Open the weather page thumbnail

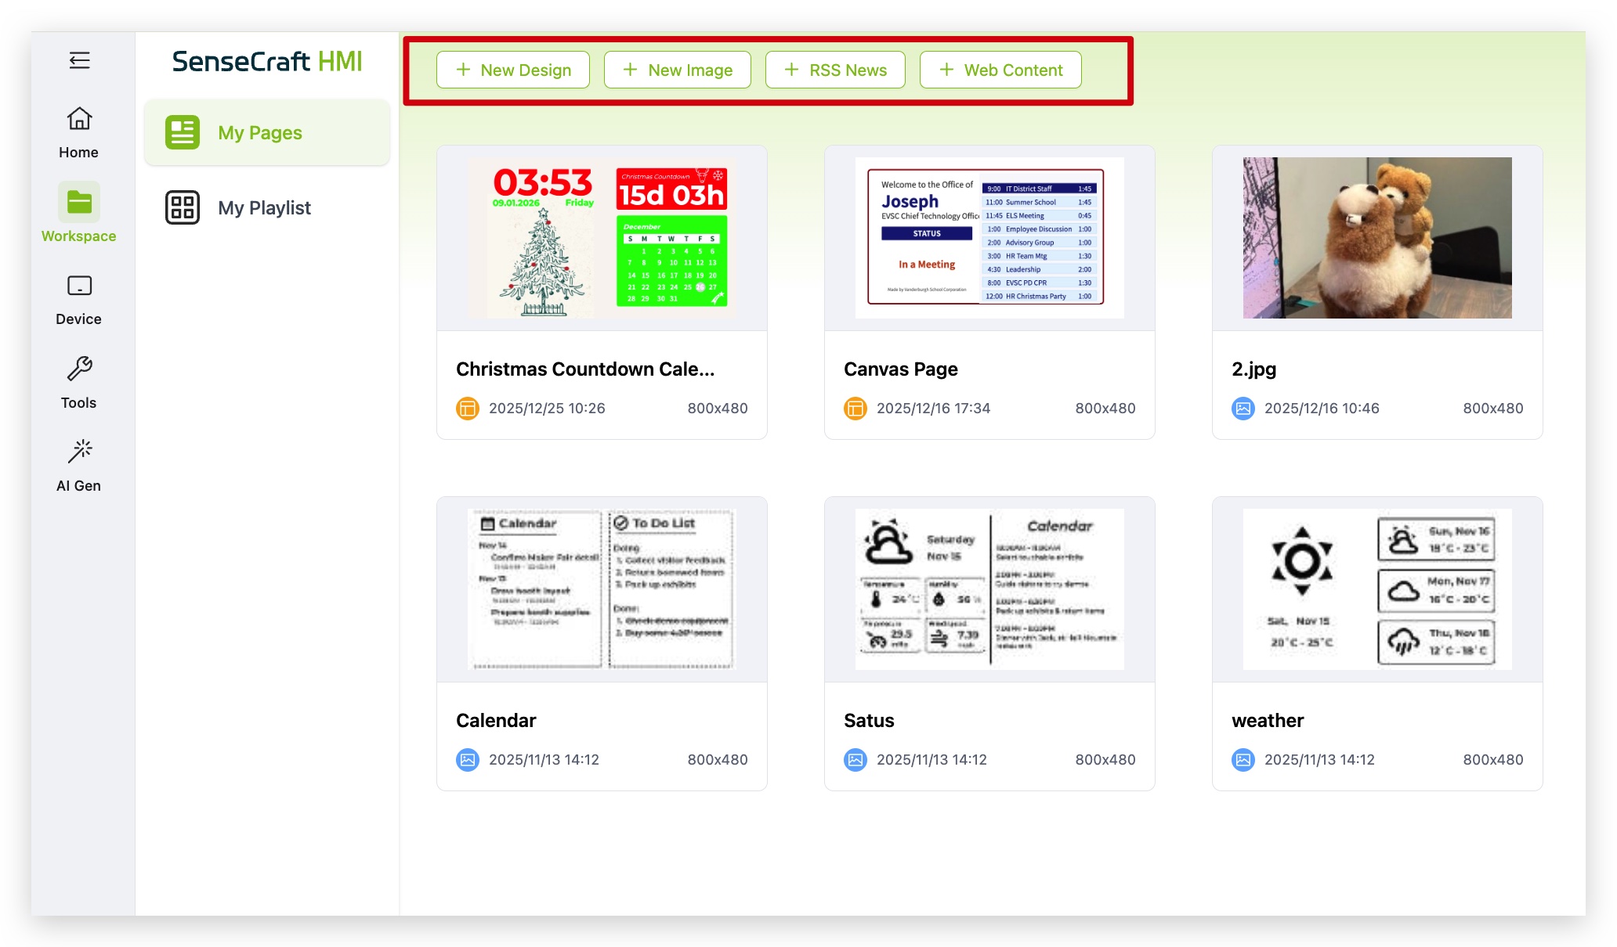click(1376, 589)
